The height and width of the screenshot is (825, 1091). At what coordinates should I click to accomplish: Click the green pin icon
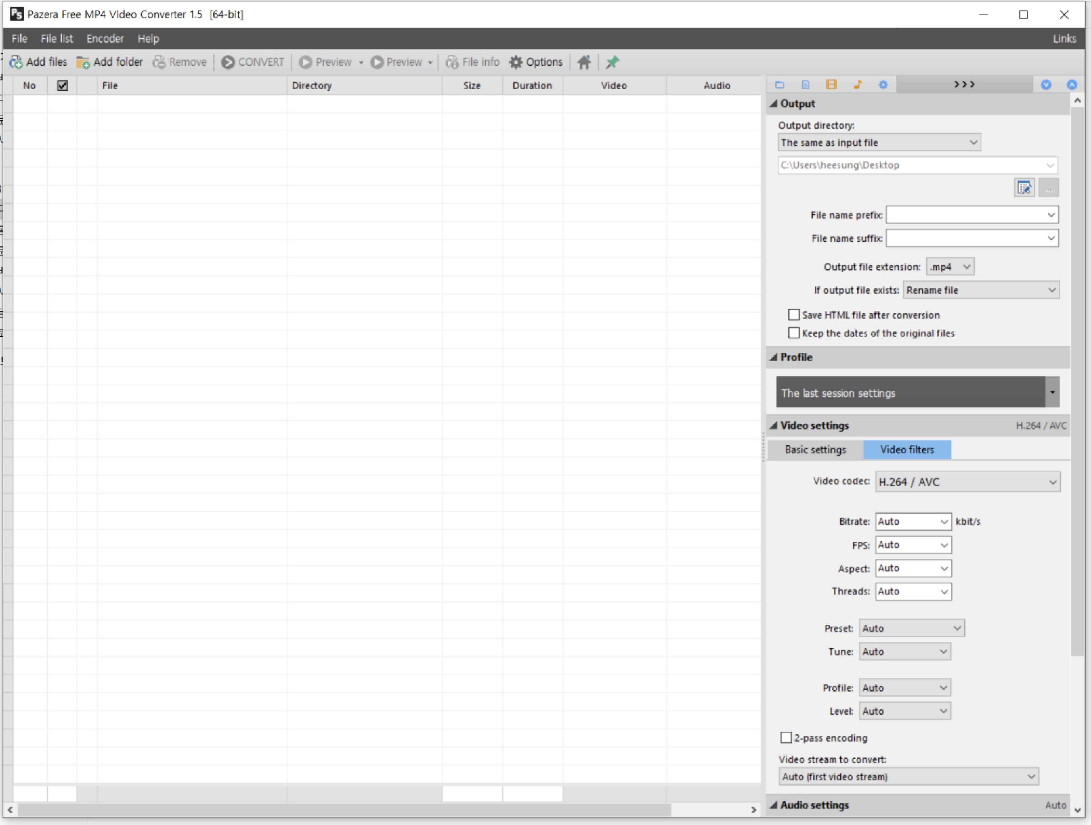[x=612, y=62]
